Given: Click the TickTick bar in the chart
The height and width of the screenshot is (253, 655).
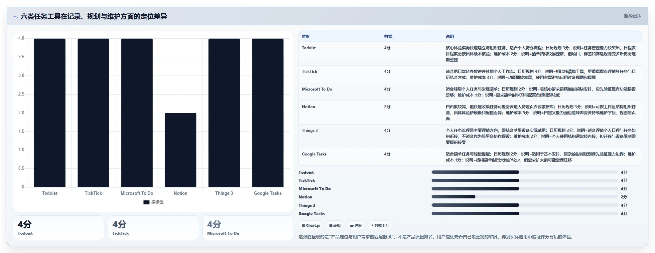Looking at the screenshot, I should click(x=93, y=113).
